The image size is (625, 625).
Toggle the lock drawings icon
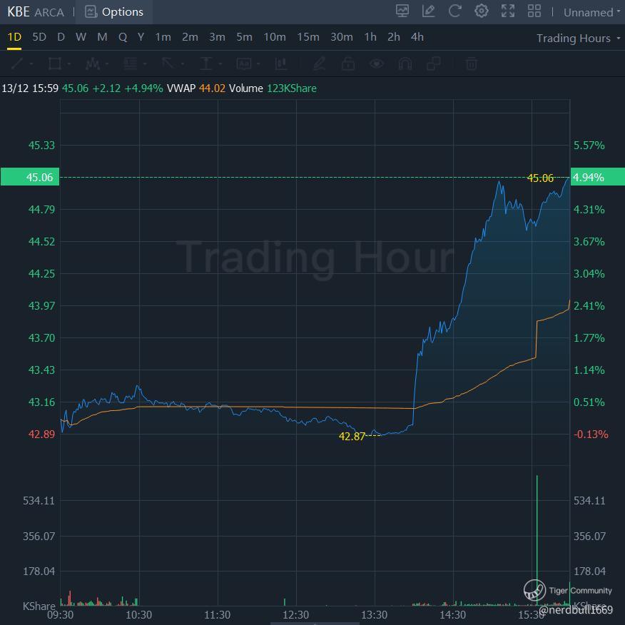pos(348,63)
